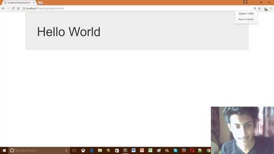Open Task View from the taskbar
This screenshot has width=274, height=154.
tap(74, 150)
